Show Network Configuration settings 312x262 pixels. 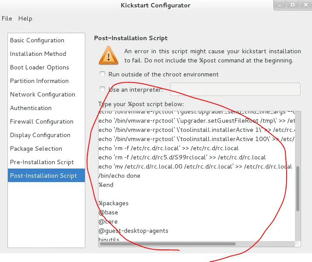(42, 94)
